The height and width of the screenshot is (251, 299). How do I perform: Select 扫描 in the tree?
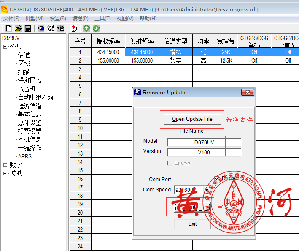point(24,72)
